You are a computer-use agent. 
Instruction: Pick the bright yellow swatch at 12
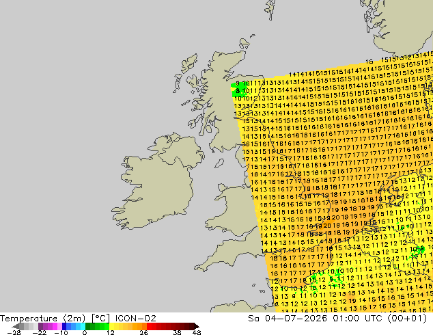coord(111,326)
